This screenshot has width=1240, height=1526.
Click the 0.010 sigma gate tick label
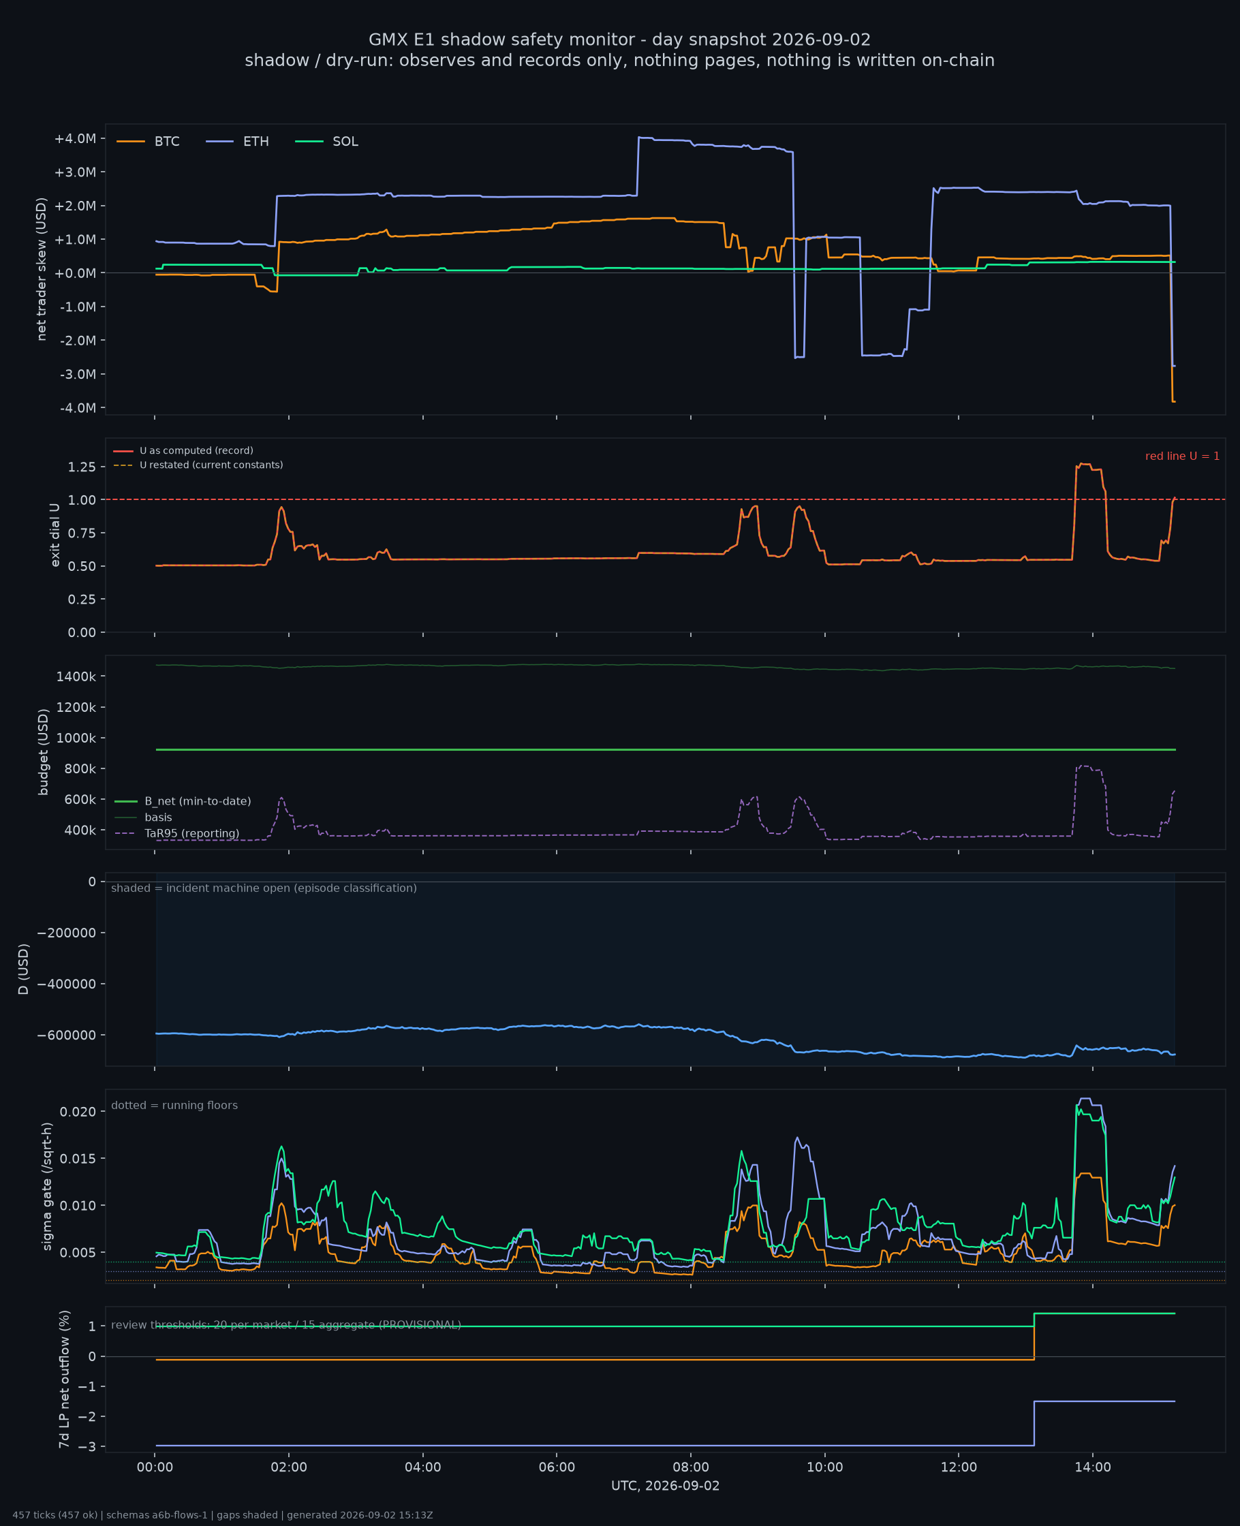point(78,1206)
